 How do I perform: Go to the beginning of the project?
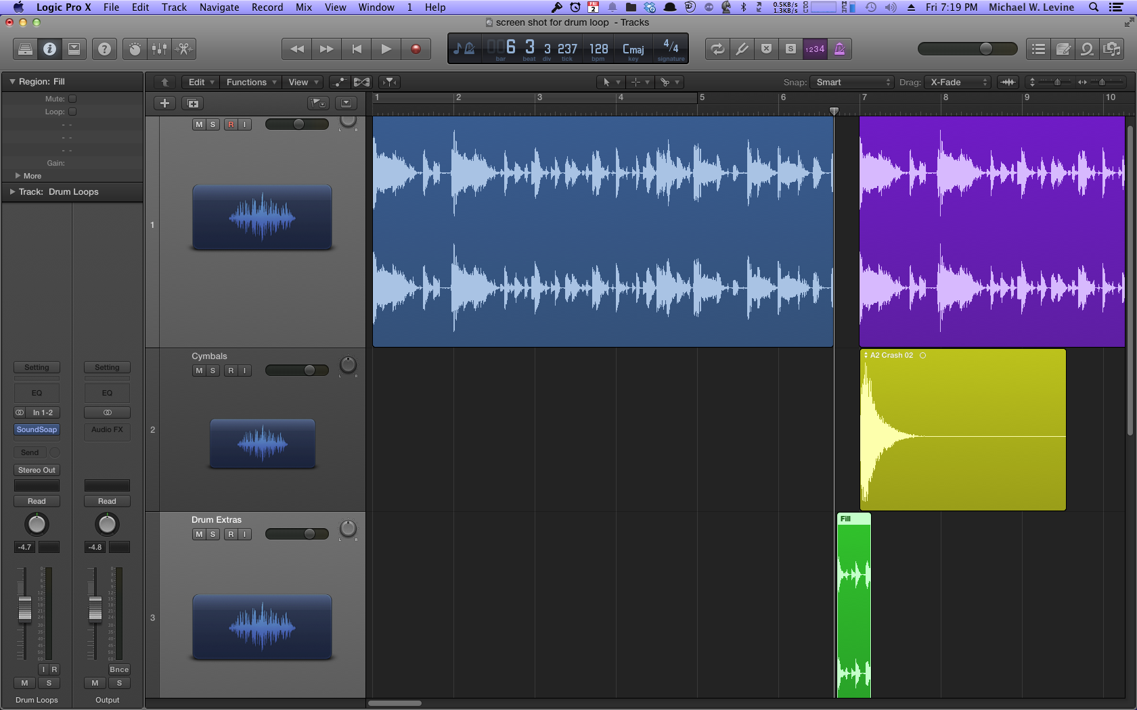(356, 49)
